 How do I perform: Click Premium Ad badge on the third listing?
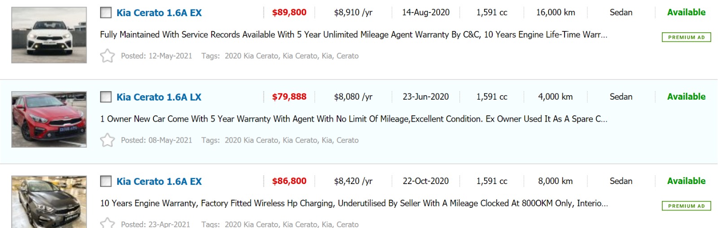tap(686, 206)
